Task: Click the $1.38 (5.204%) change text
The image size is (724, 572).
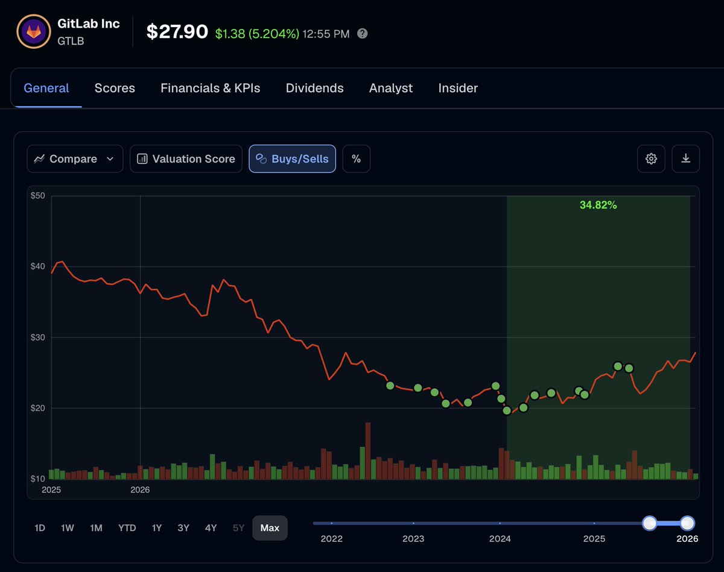Action: tap(257, 34)
